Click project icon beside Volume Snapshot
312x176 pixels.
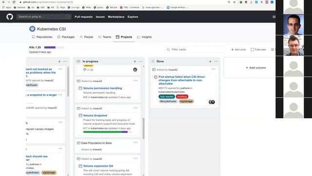click(x=80, y=115)
